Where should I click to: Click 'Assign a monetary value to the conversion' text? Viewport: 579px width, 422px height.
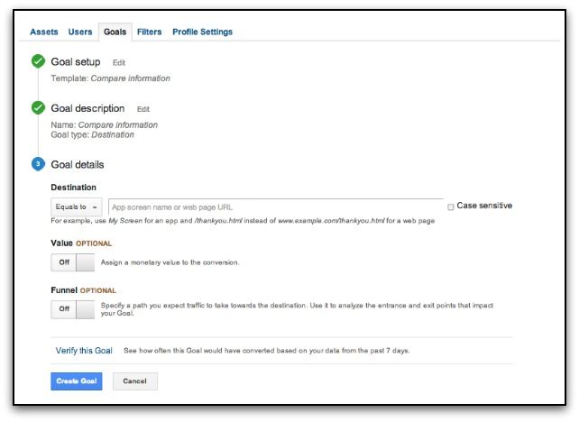pyautogui.click(x=170, y=262)
